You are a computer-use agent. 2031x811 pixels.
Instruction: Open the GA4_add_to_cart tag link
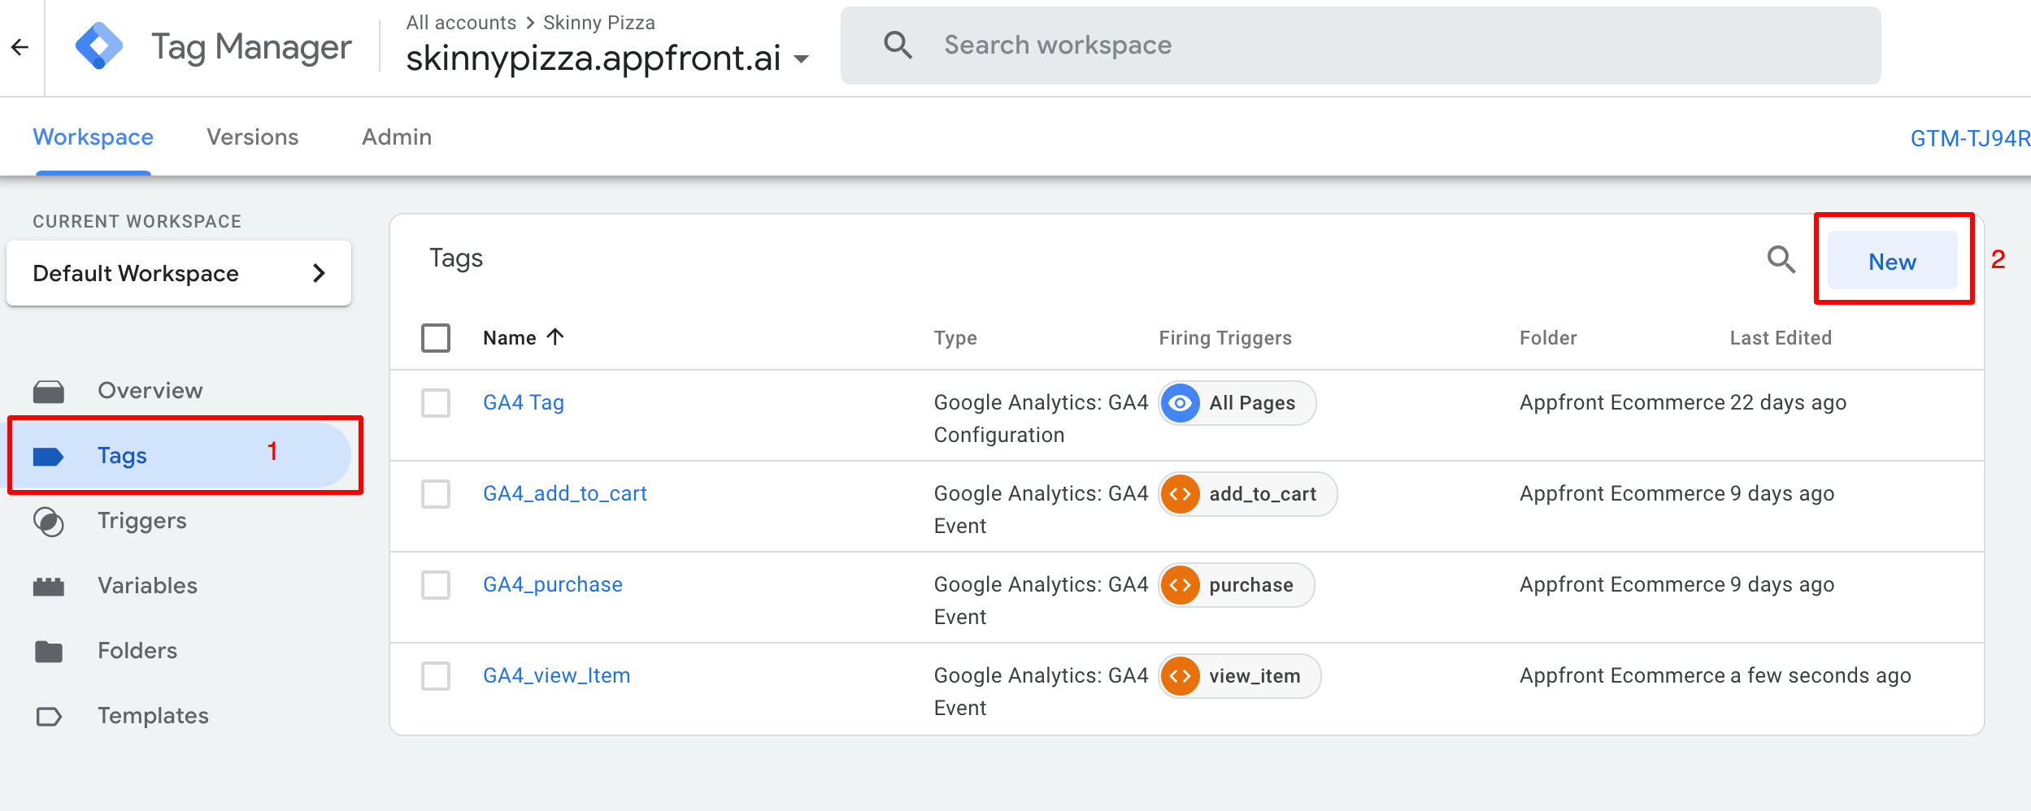(x=565, y=494)
